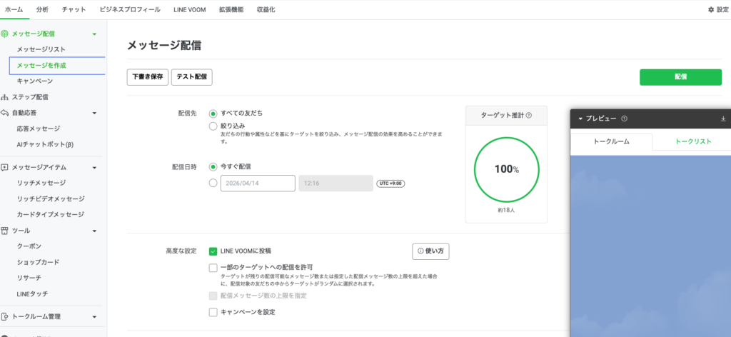Screen dimensions: 731x337
Task: Open カードタイプメッセージ in sidebar
Action: click(x=51, y=214)
